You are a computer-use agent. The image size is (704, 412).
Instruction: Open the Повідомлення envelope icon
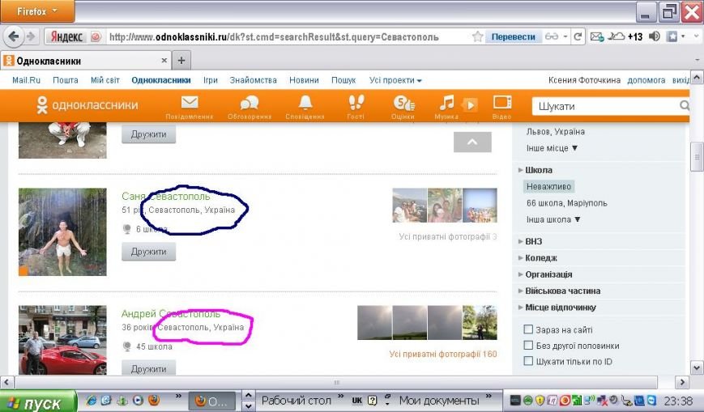(190, 103)
